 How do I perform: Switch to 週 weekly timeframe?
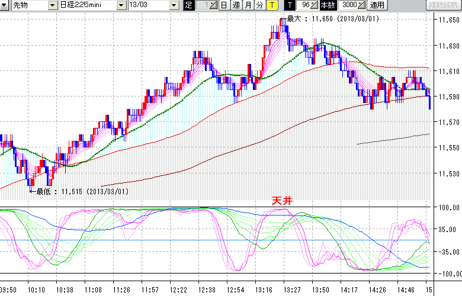(x=236, y=5)
